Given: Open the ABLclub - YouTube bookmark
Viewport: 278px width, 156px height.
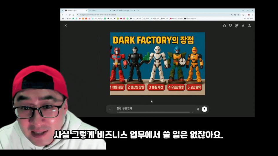Looking at the screenshot, I should point(176,18).
